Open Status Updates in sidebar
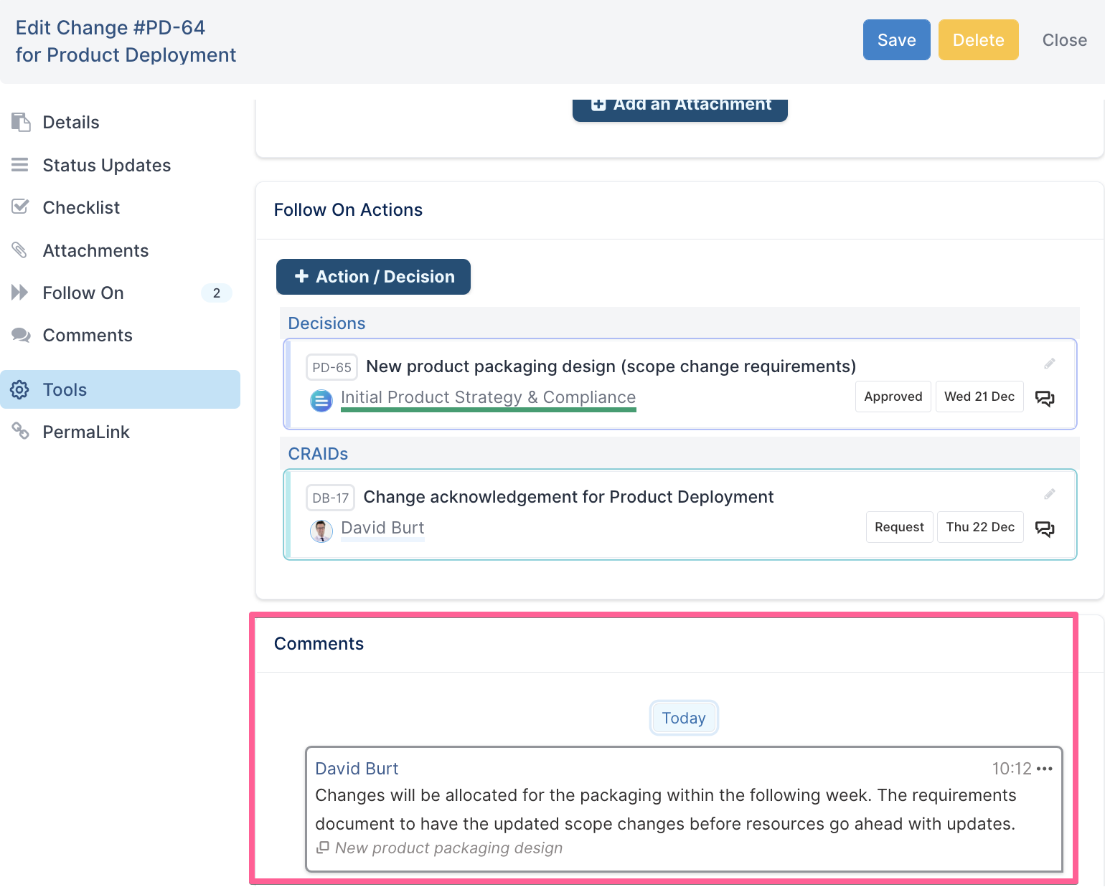Screen dimensions: 1105x887 click(x=106, y=166)
